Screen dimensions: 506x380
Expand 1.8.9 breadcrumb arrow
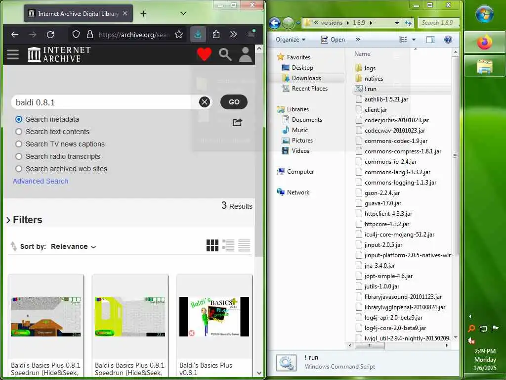click(371, 23)
